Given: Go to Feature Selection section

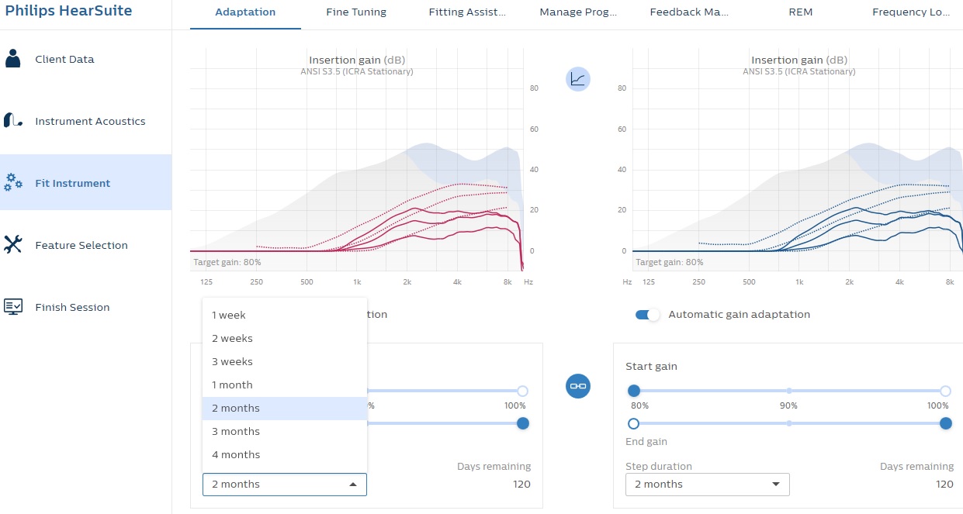Looking at the screenshot, I should click(x=85, y=245).
